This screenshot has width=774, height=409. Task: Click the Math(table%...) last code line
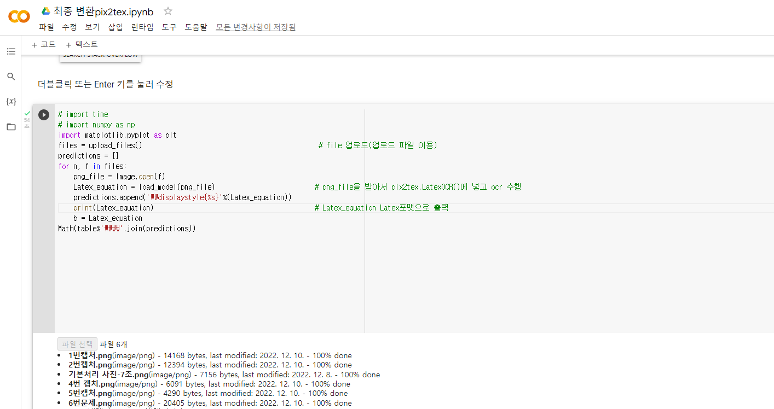point(127,229)
